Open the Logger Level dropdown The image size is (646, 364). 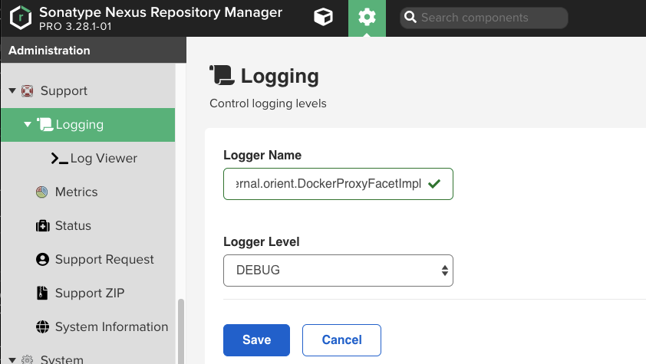pos(338,271)
